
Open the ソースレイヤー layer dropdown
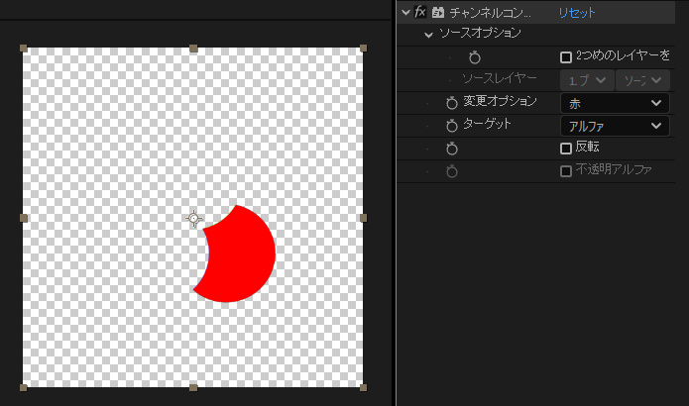point(587,80)
